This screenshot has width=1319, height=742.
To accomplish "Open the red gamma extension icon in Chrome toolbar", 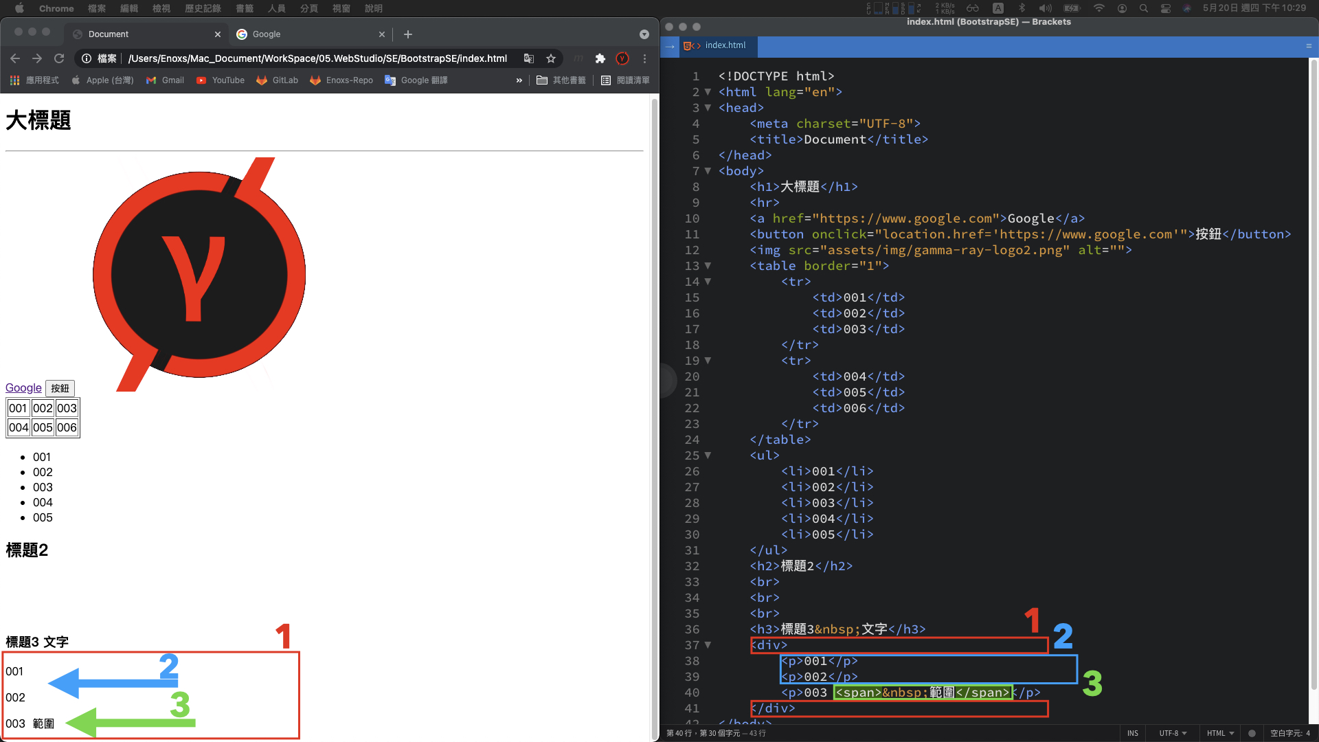I will click(622, 58).
